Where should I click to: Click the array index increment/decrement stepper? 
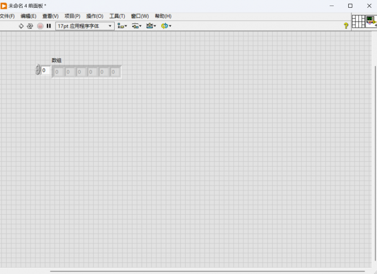coord(38,70)
